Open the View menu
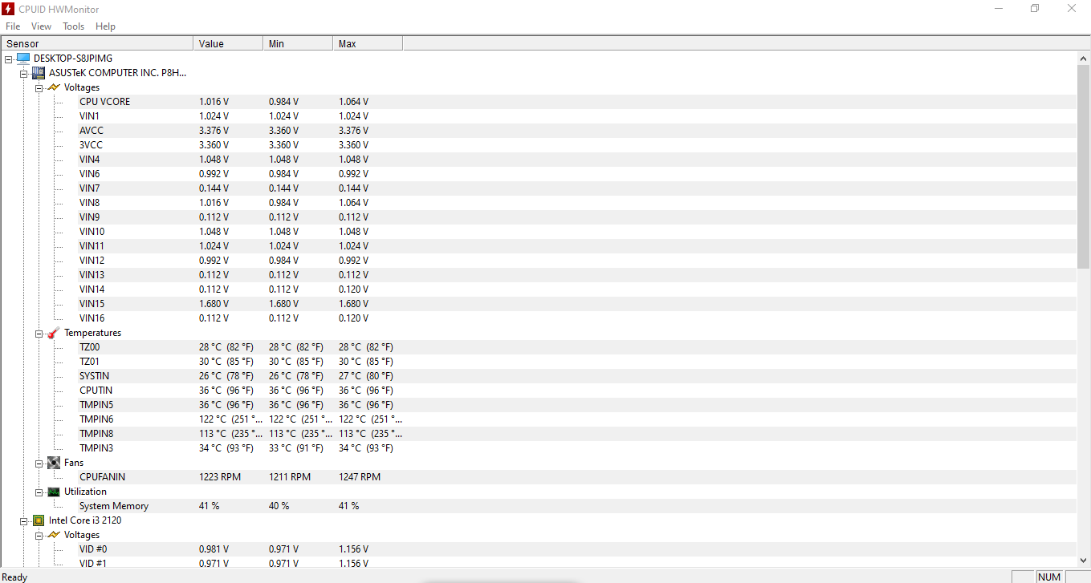 click(x=41, y=26)
